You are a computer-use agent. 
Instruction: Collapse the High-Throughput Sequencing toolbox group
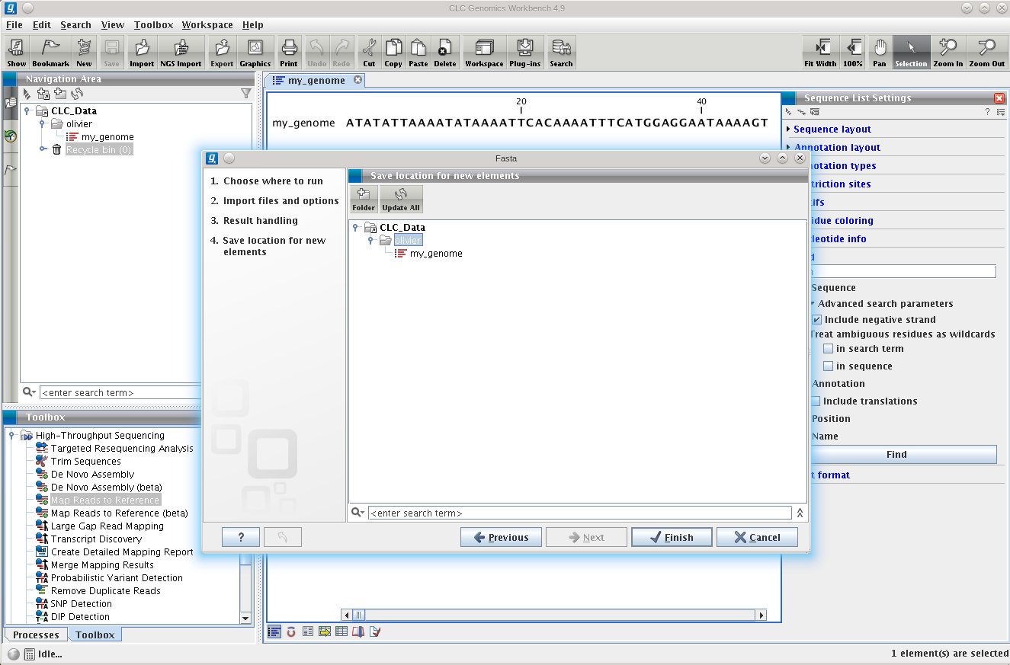coord(11,435)
